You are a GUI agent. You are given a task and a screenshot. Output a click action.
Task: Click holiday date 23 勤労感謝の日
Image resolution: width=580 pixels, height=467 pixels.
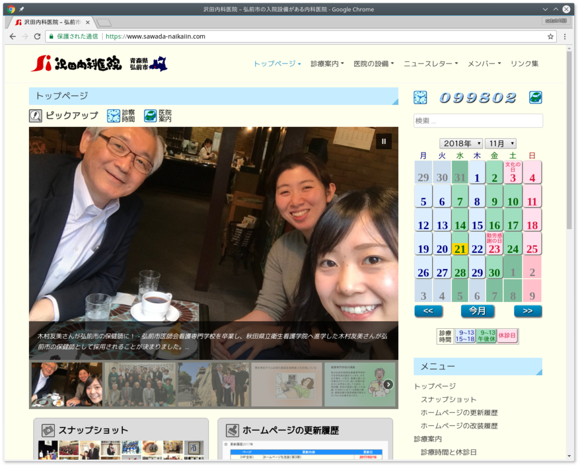tap(494, 244)
